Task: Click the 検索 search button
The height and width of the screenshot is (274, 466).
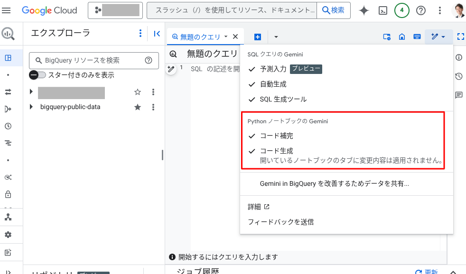Action: (x=334, y=10)
